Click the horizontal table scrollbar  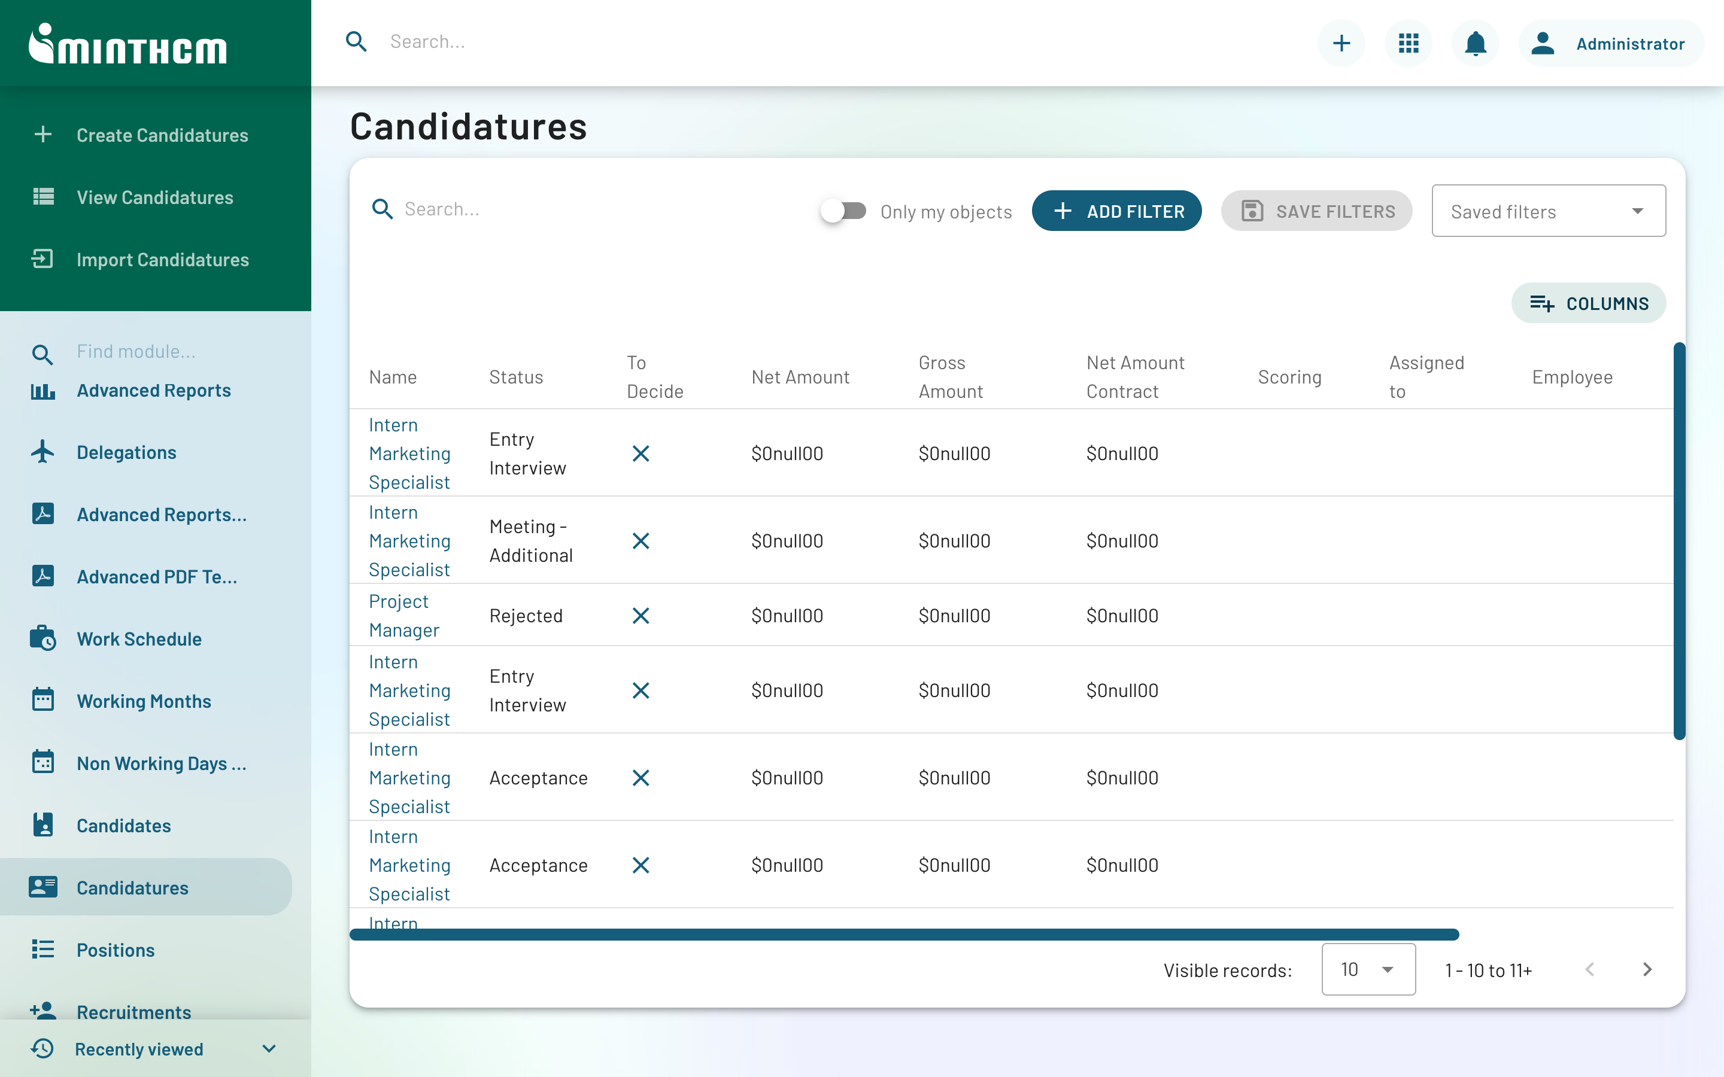tap(903, 935)
